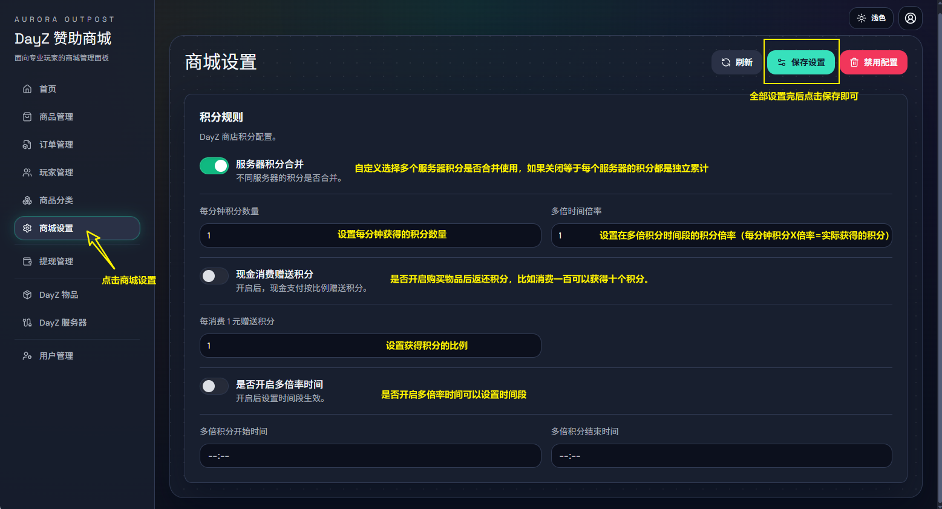942x509 pixels.
Task: Click the 刷新 refresh button
Action: point(736,62)
